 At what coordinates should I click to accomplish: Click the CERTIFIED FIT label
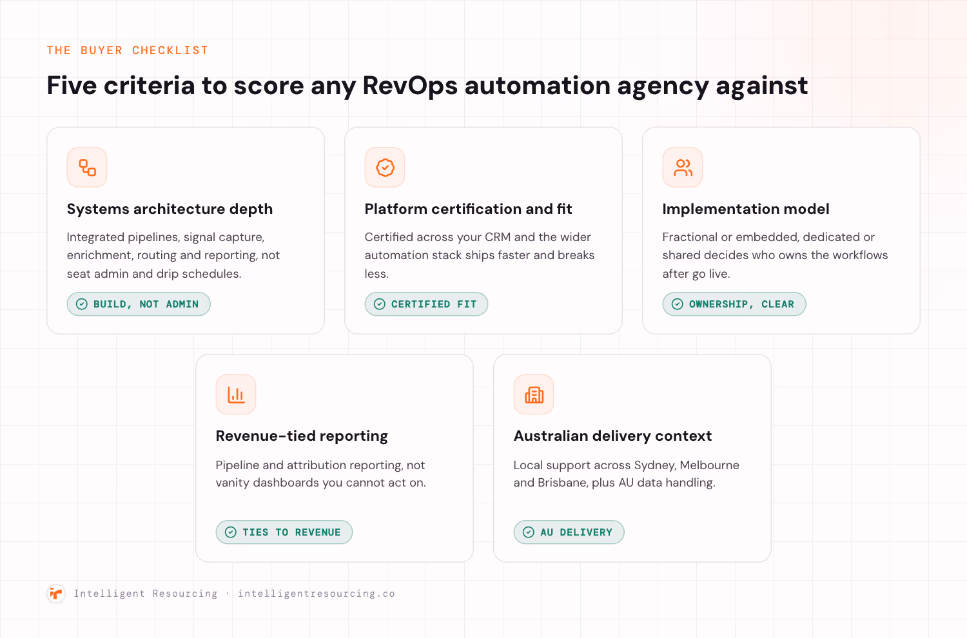pyautogui.click(x=434, y=304)
